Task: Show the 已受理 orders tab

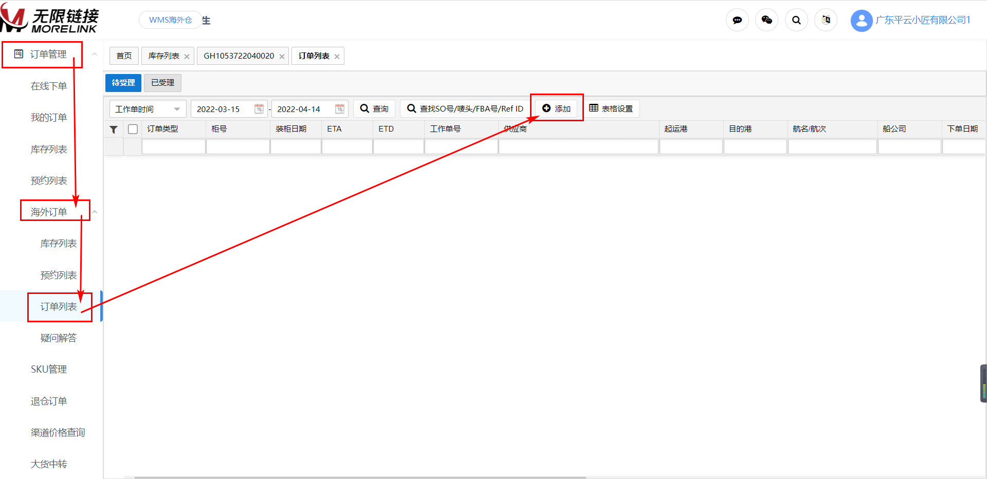Action: click(x=163, y=83)
